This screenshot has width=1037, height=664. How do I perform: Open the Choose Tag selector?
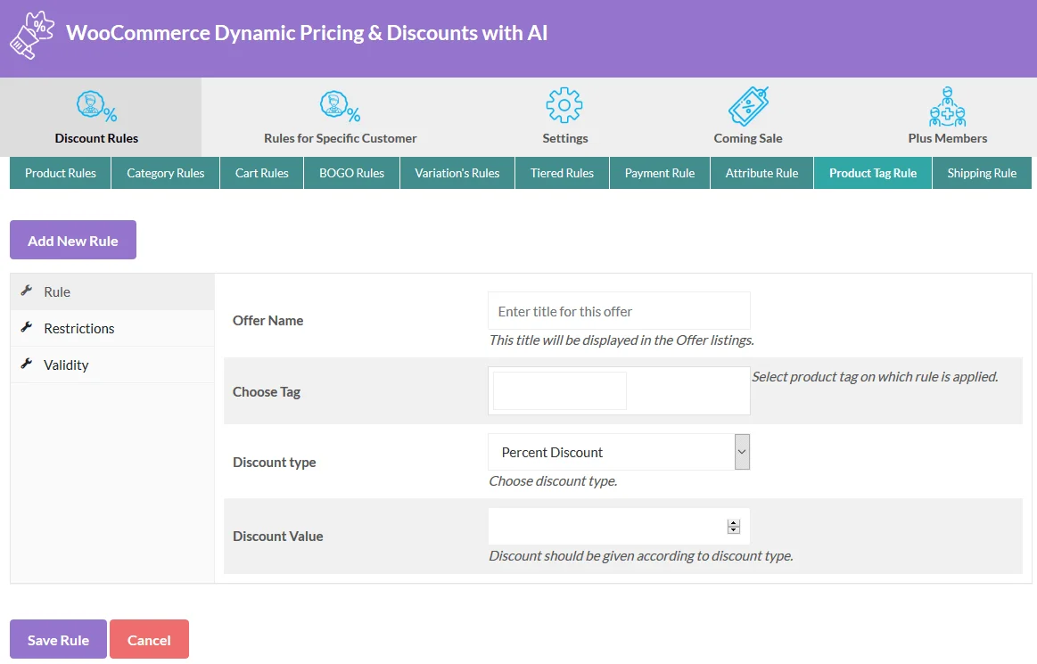(x=559, y=389)
